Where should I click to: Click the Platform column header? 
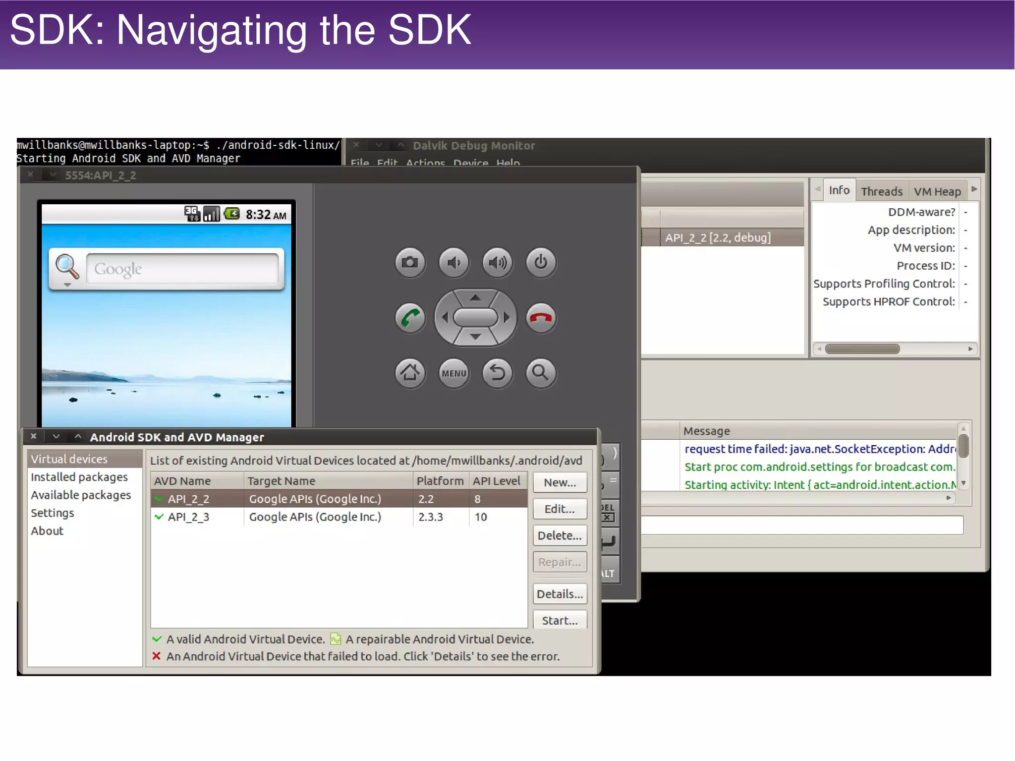point(441,481)
